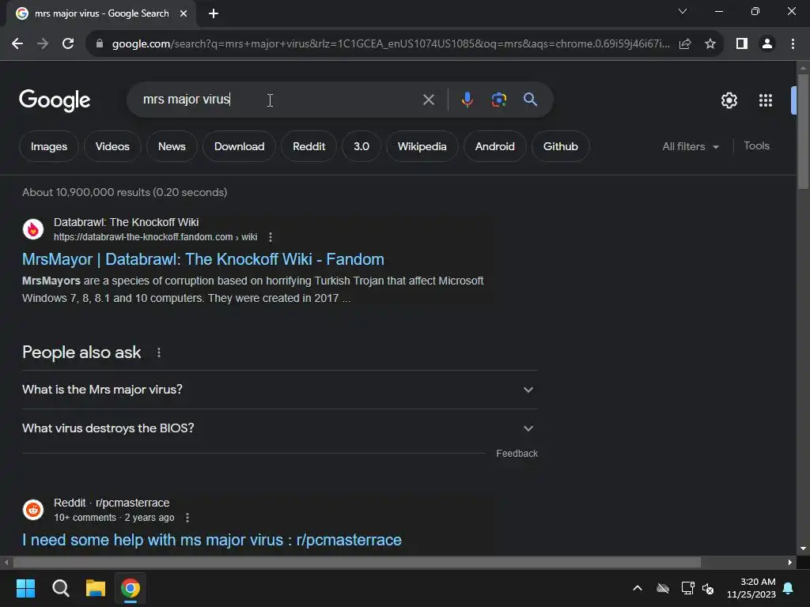Open options for Databrawl result

coord(271,237)
